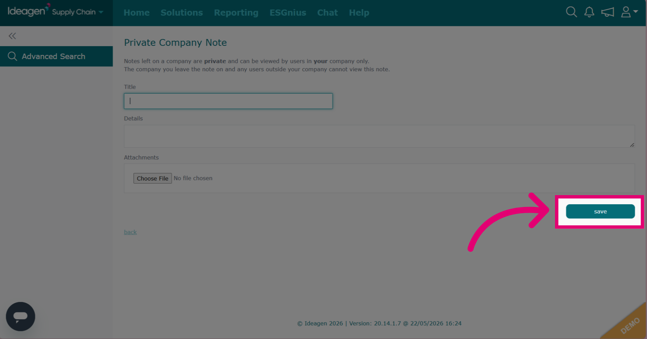Open the Chat menu

tap(327, 13)
